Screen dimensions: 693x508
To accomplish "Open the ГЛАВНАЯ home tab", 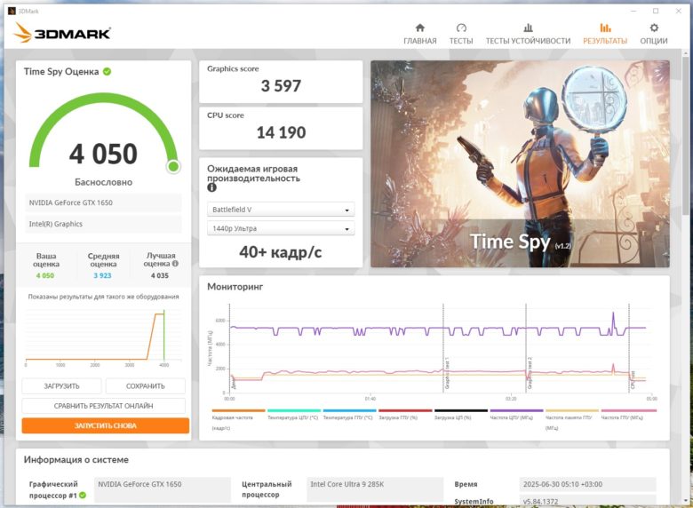I will click(420, 34).
